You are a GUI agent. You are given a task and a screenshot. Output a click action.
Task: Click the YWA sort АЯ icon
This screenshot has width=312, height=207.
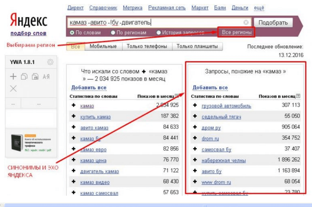point(46,76)
